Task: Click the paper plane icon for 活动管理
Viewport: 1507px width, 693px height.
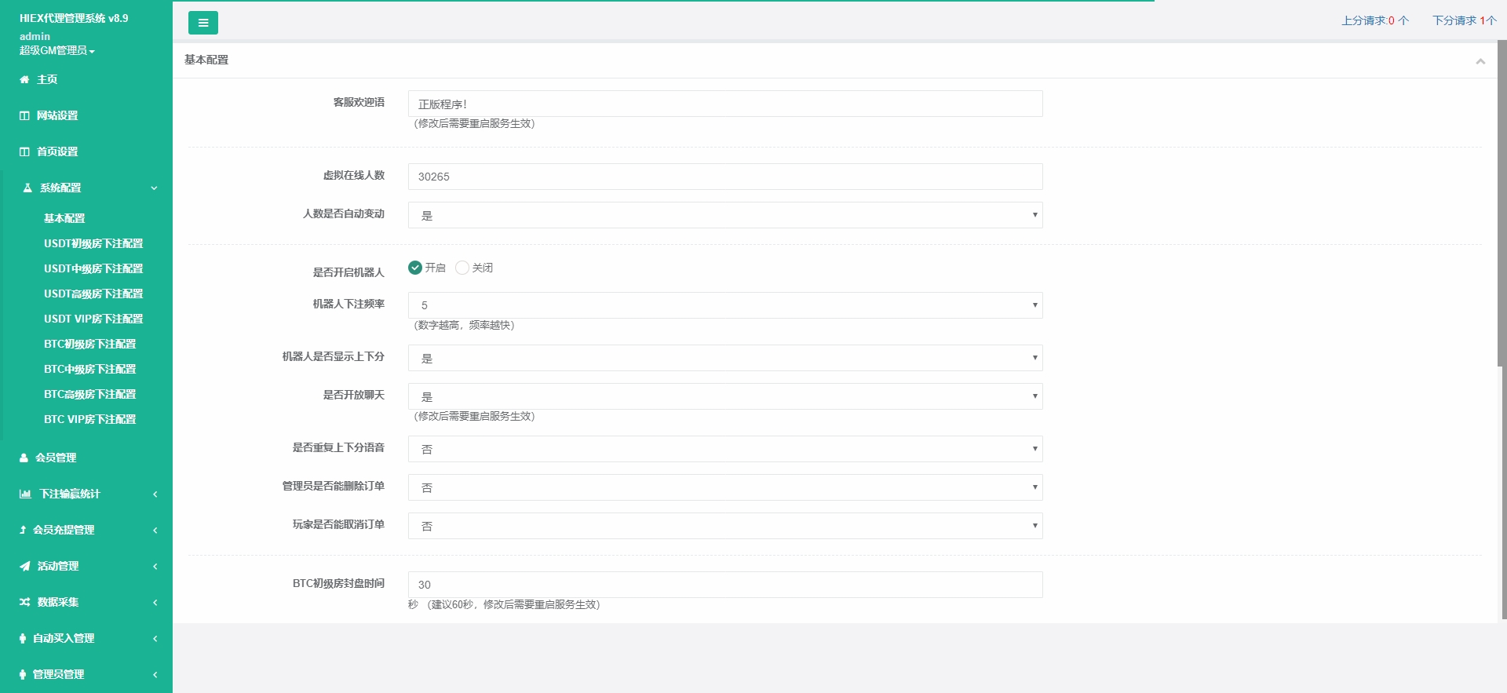Action: coord(25,566)
